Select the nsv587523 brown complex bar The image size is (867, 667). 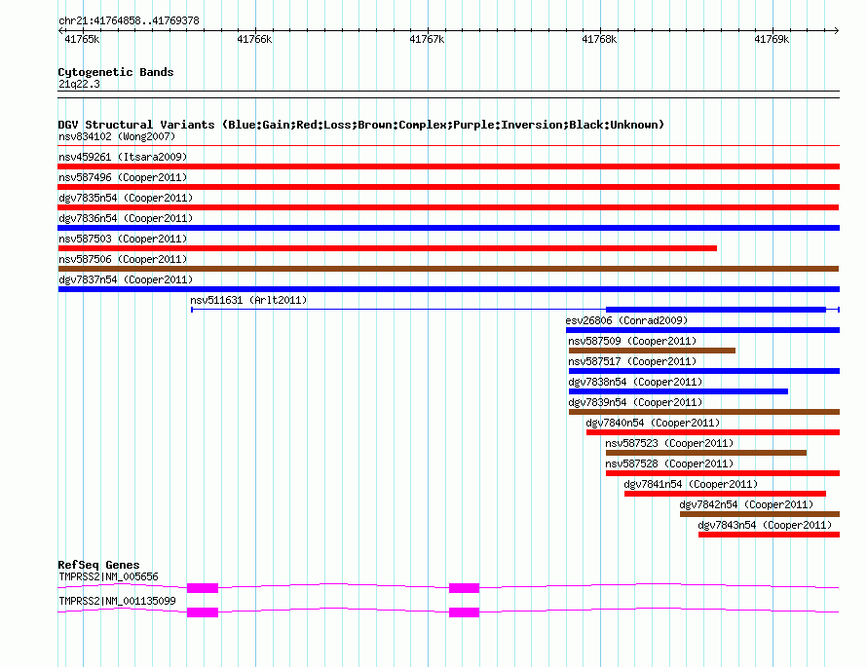(x=706, y=453)
